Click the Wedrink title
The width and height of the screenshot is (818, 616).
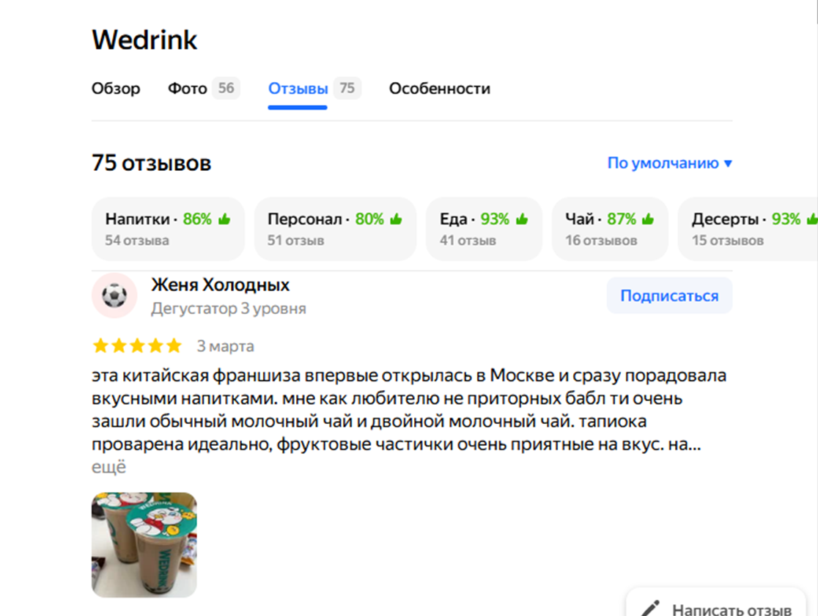point(144,40)
